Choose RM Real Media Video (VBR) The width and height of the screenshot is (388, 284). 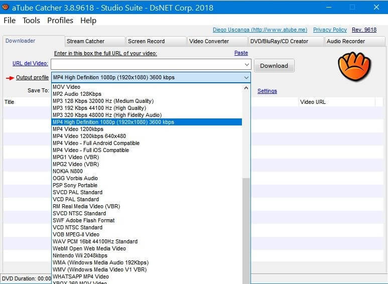click(x=147, y=206)
